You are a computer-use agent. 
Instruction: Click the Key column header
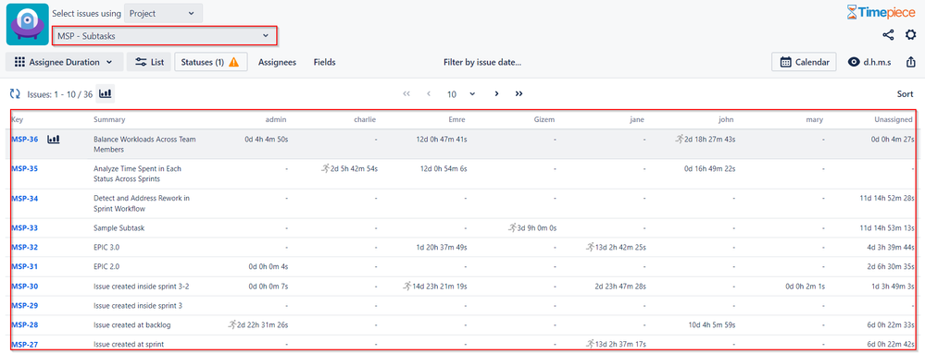[x=17, y=119]
